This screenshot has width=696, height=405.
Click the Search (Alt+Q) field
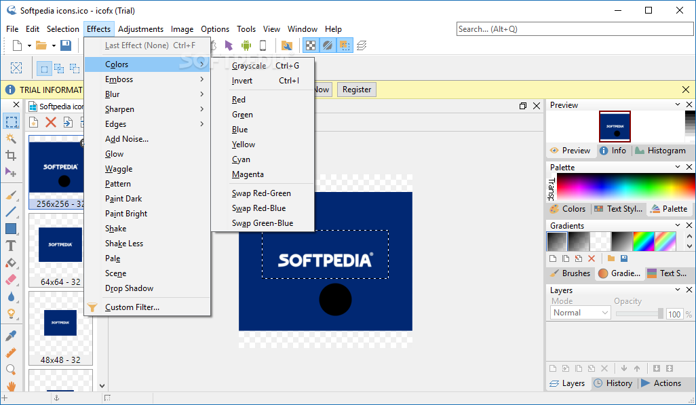pos(575,29)
